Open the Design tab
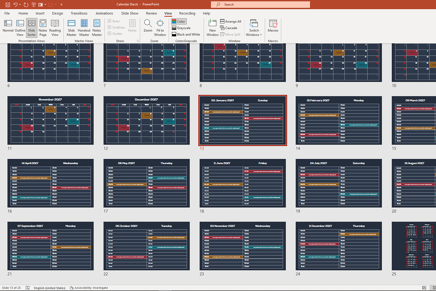The image size is (436, 291). 57,13
